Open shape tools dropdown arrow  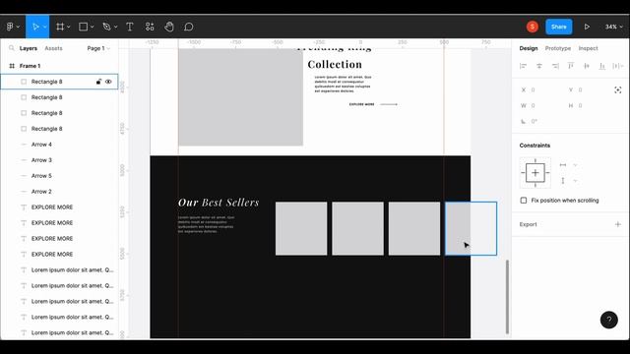pos(92,27)
